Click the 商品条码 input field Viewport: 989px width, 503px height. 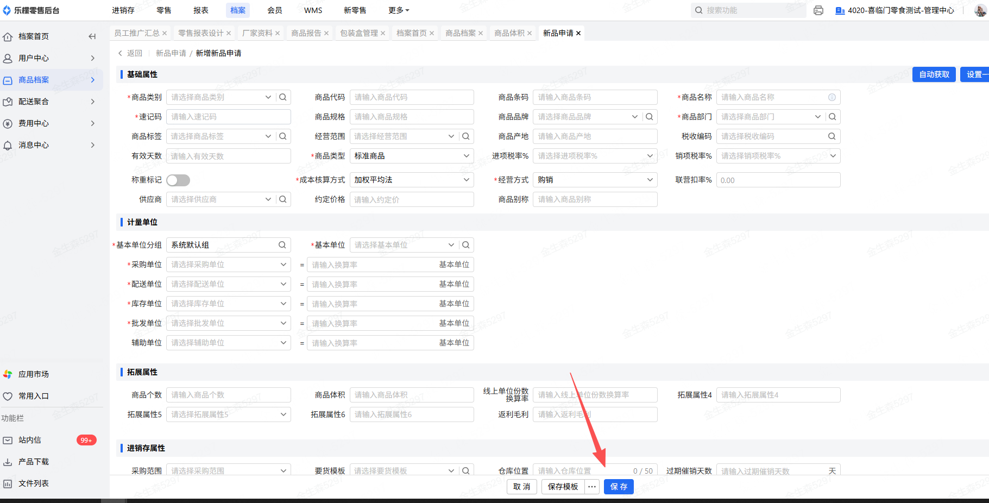coord(595,97)
